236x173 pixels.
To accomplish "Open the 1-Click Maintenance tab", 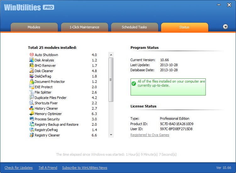I will click(84, 27).
